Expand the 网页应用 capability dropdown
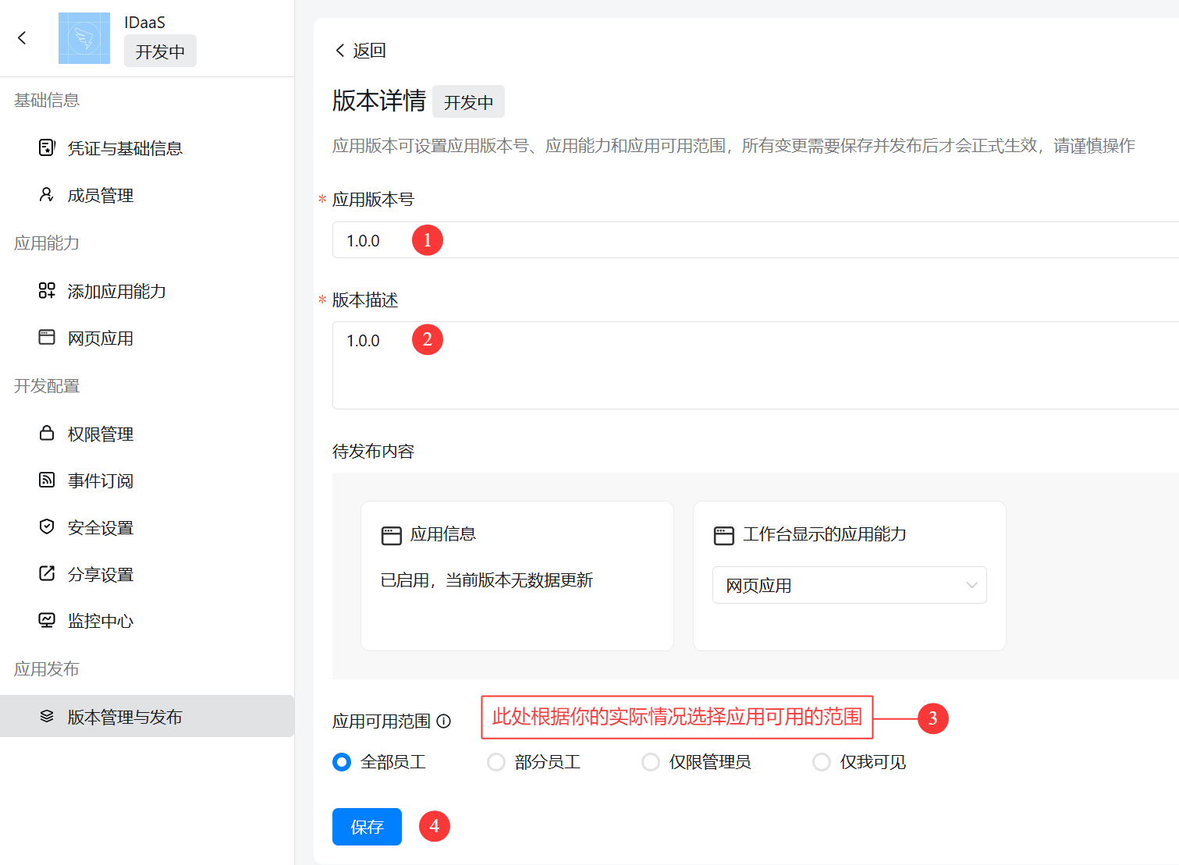This screenshot has width=1179, height=865. click(x=849, y=585)
